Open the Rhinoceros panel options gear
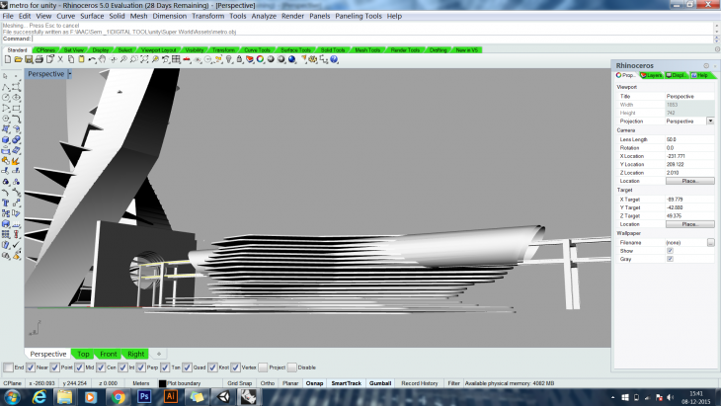 point(705,65)
